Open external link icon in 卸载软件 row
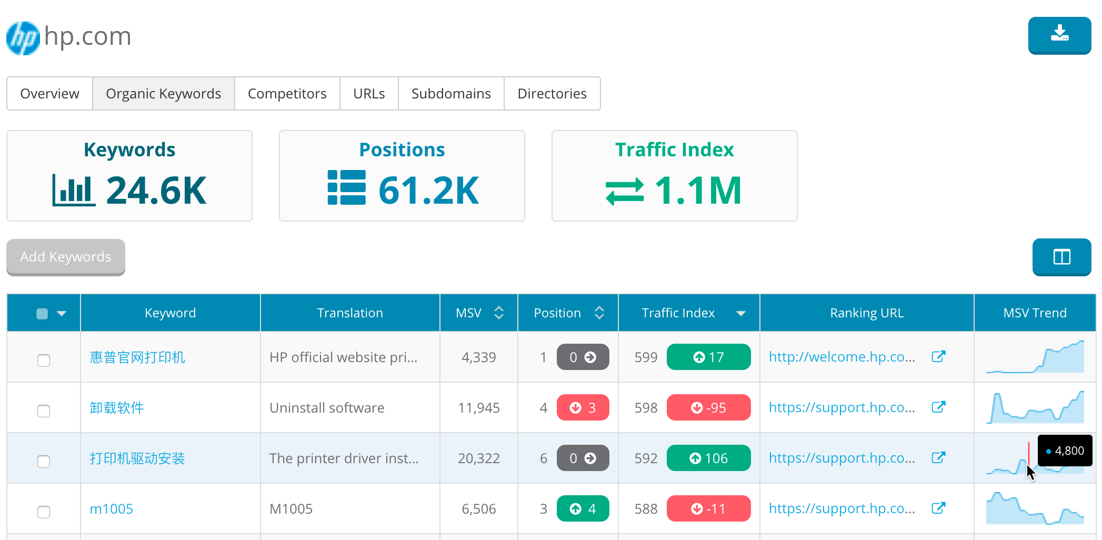Image resolution: width=1102 pixels, height=540 pixels. click(938, 407)
